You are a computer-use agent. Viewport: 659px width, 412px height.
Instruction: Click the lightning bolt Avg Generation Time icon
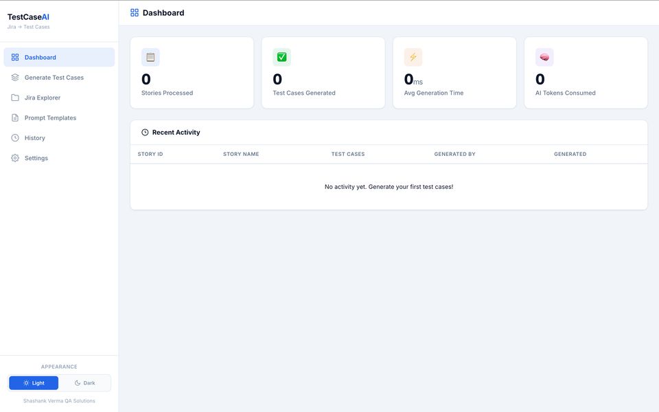point(413,57)
